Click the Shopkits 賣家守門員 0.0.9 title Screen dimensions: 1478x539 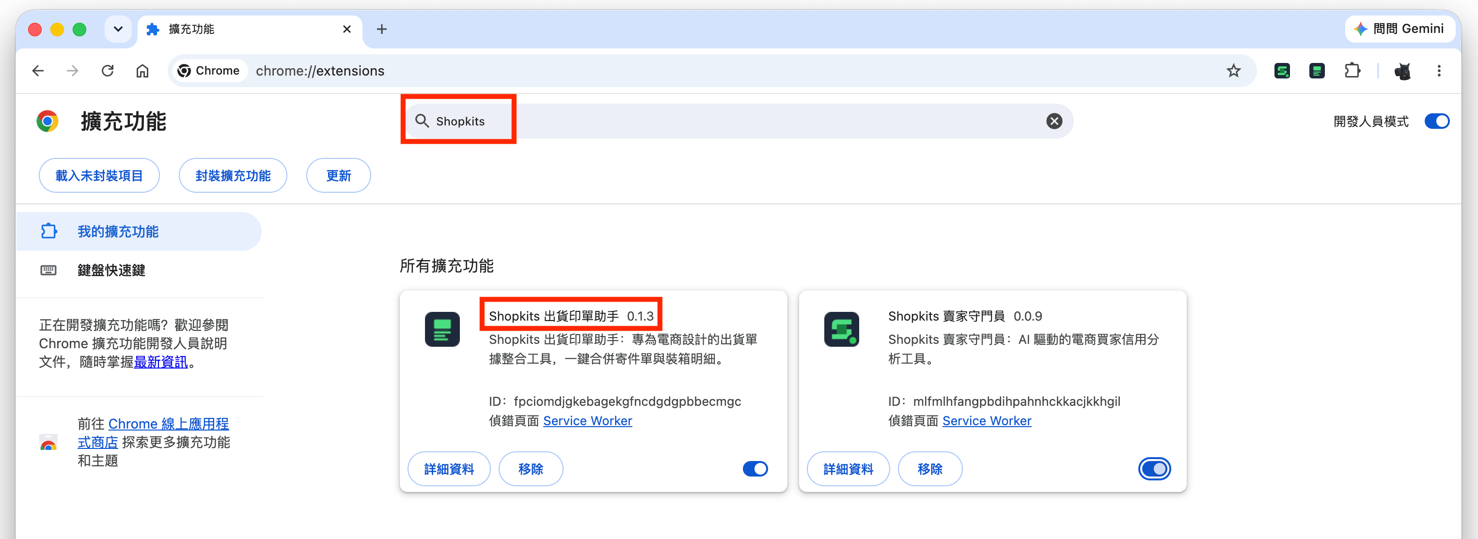tap(965, 316)
